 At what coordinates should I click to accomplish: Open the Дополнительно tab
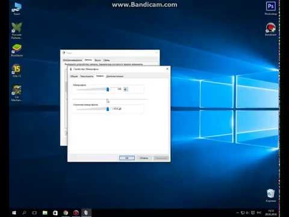point(114,76)
